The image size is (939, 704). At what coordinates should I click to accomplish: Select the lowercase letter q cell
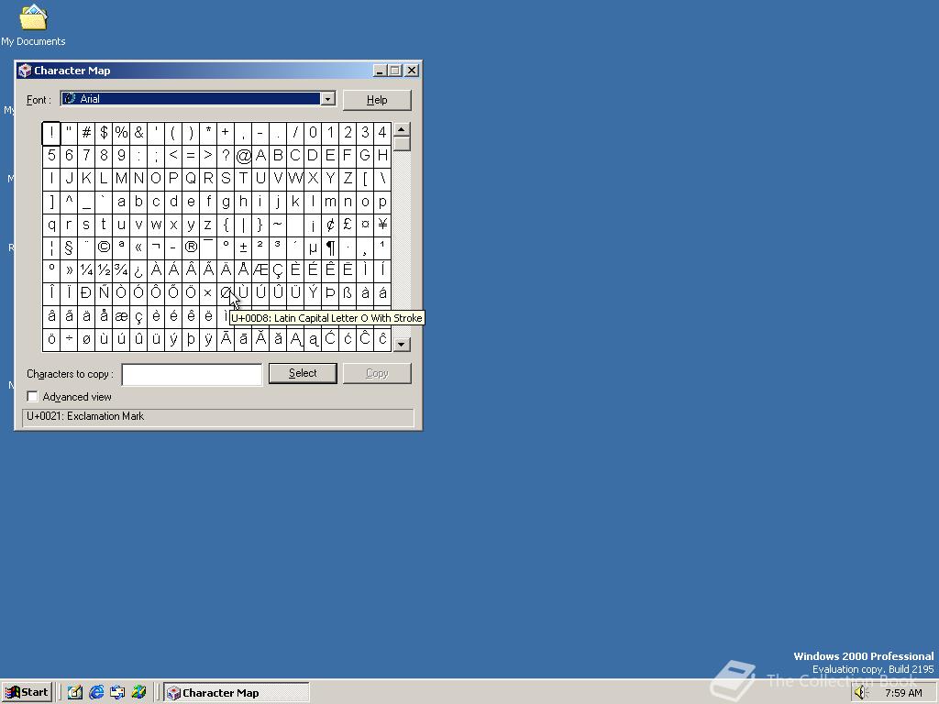[51, 225]
